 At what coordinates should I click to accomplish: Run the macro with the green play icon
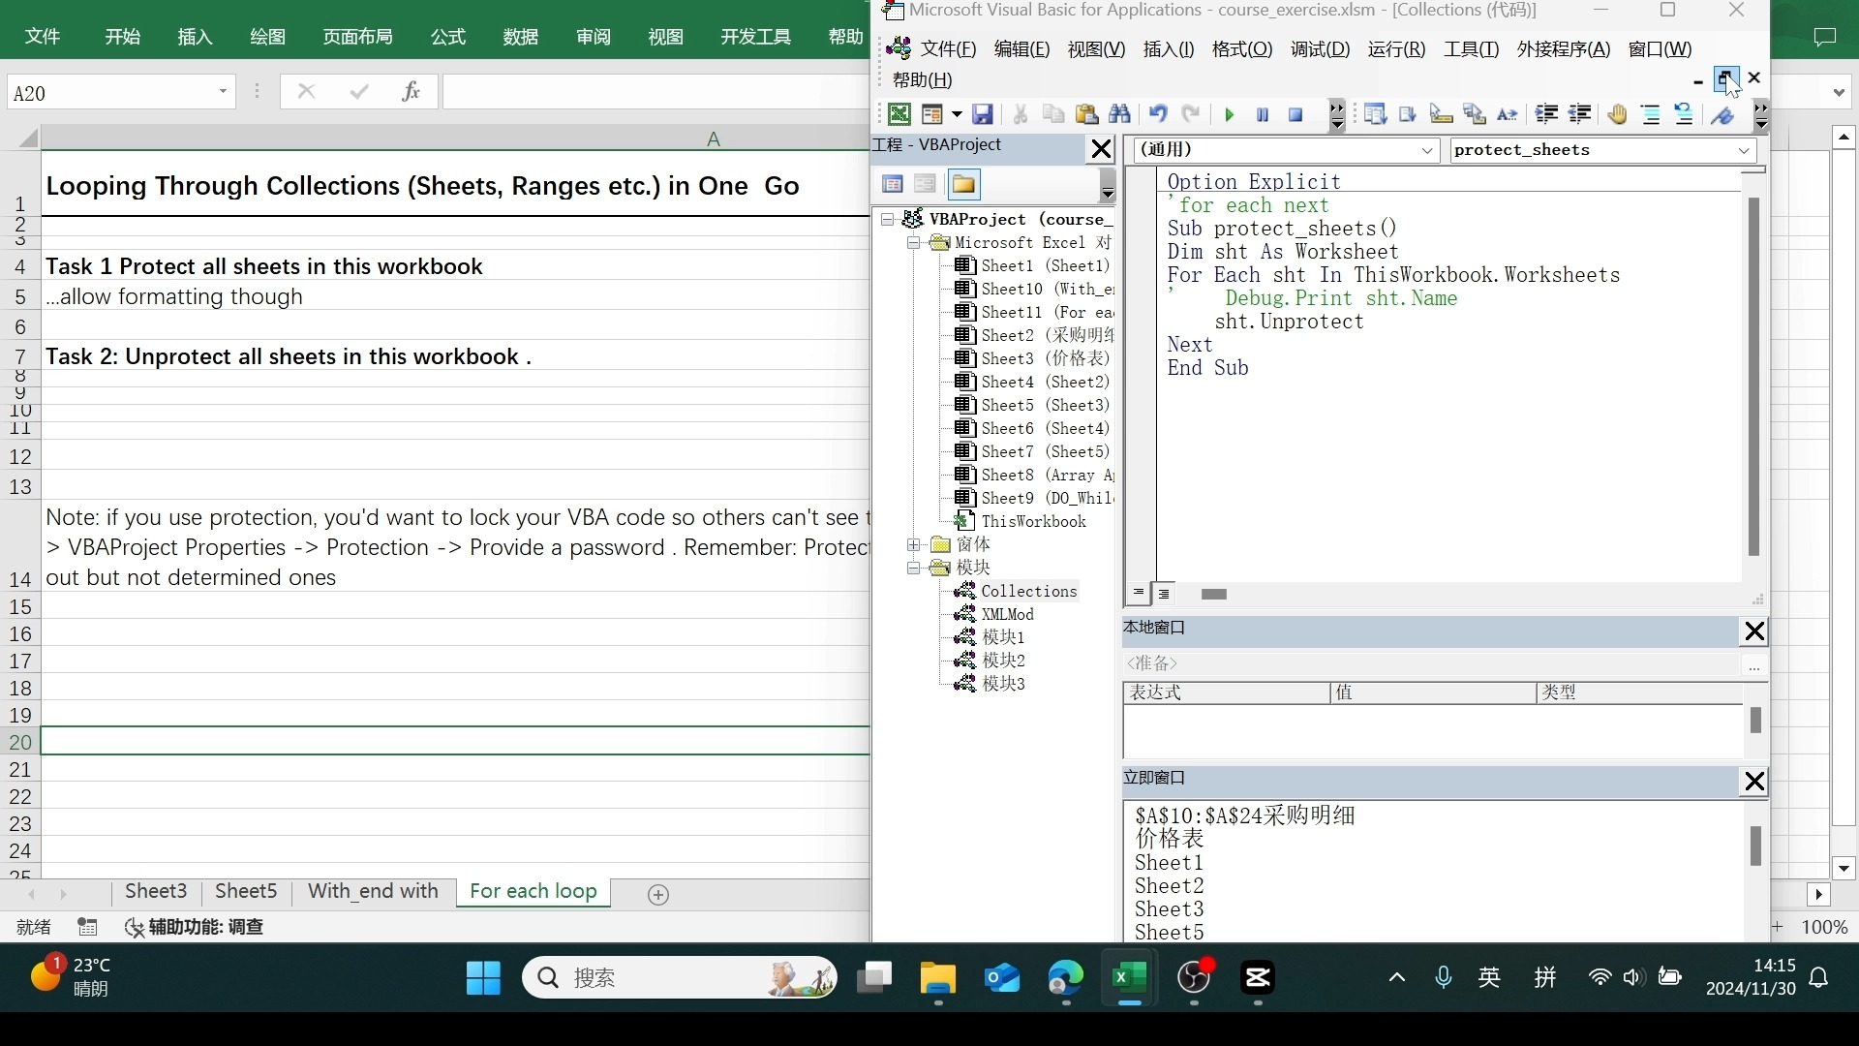click(1229, 114)
